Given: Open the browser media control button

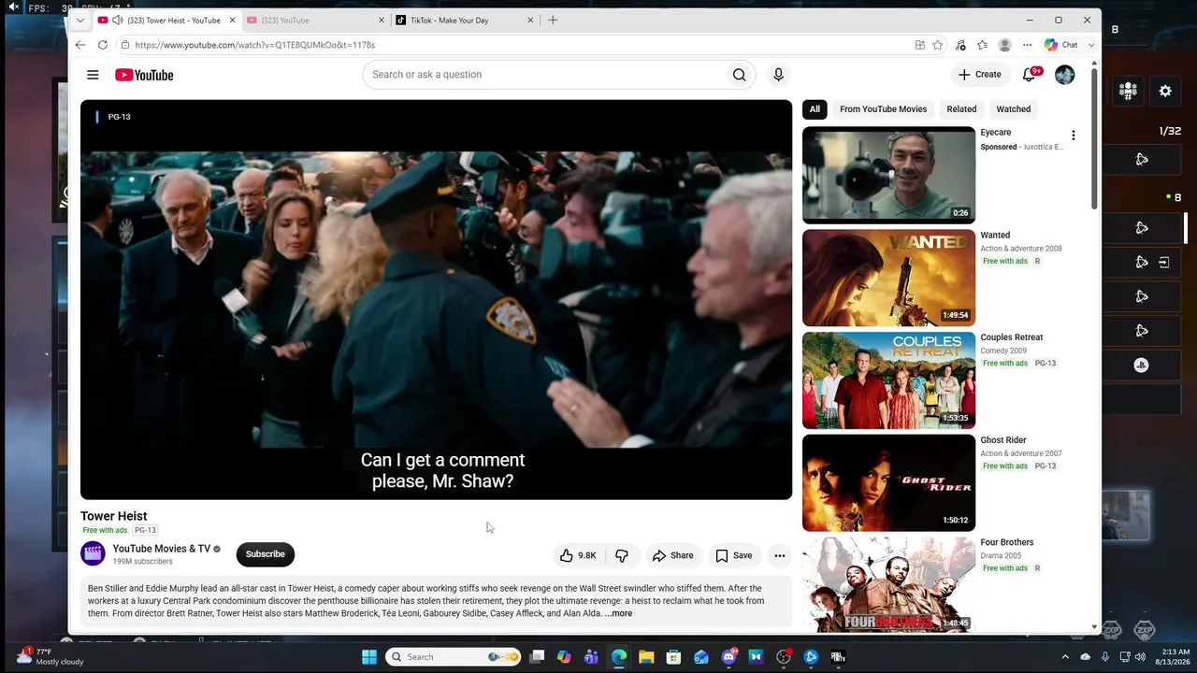Looking at the screenshot, I should (960, 45).
